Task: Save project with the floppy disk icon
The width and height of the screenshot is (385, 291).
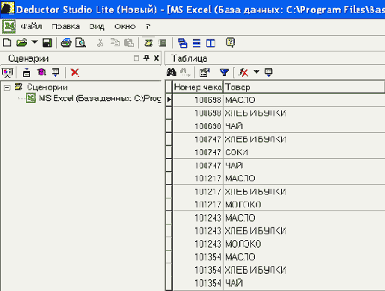Action: tap(47, 43)
